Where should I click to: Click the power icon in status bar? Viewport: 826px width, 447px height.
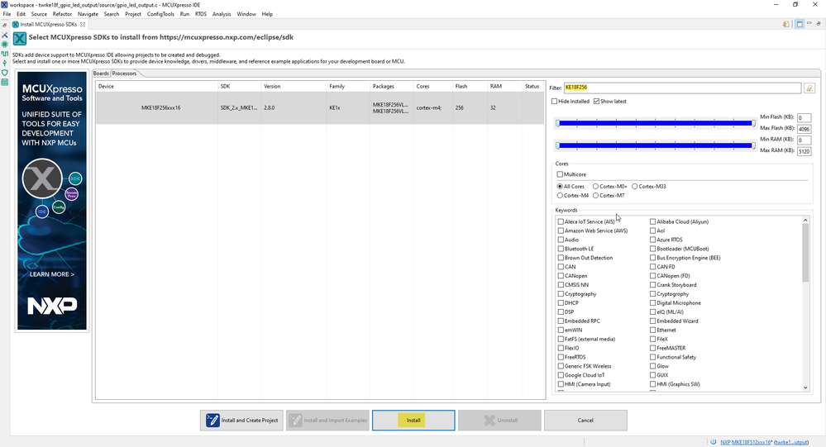(714, 442)
